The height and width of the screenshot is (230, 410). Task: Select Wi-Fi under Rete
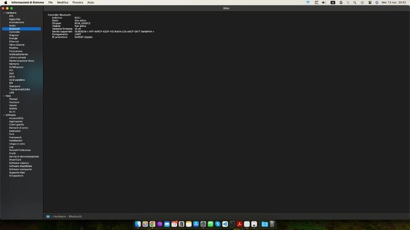point(12,112)
